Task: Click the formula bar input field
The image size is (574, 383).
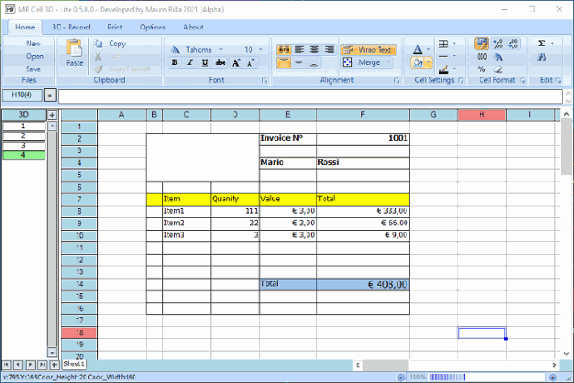Action: [310, 96]
